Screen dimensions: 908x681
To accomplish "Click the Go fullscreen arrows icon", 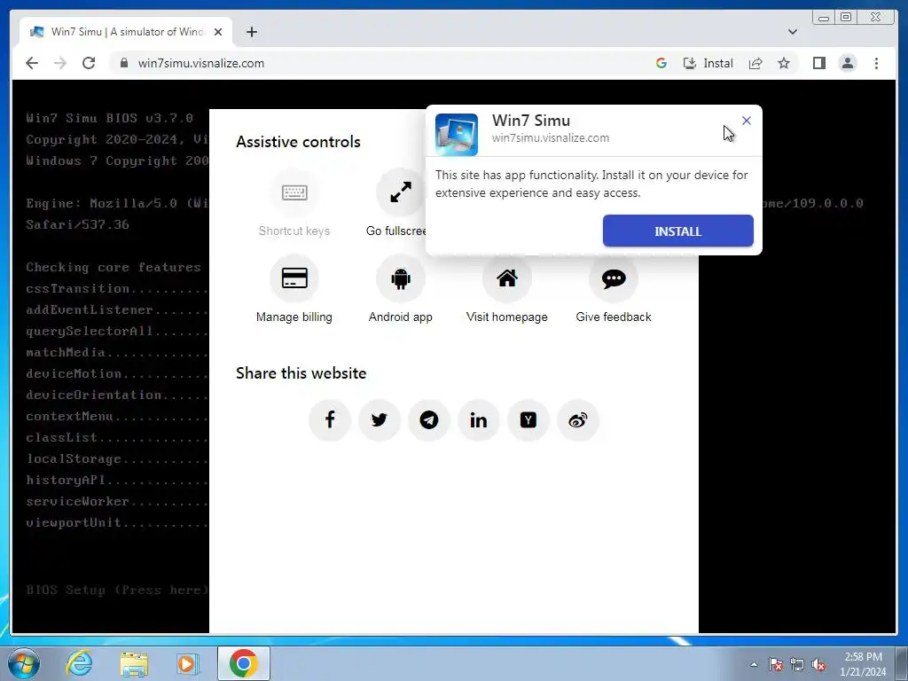I will point(401,192).
